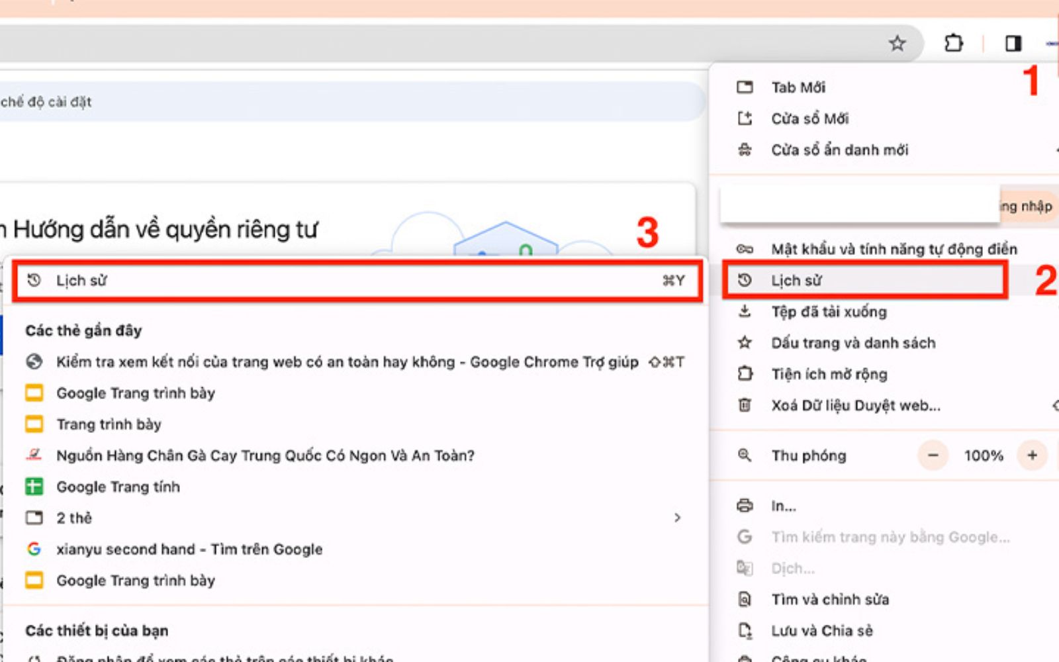Open Mật khẩu và tính năng tự động điền
The height and width of the screenshot is (662, 1059).
(884, 249)
